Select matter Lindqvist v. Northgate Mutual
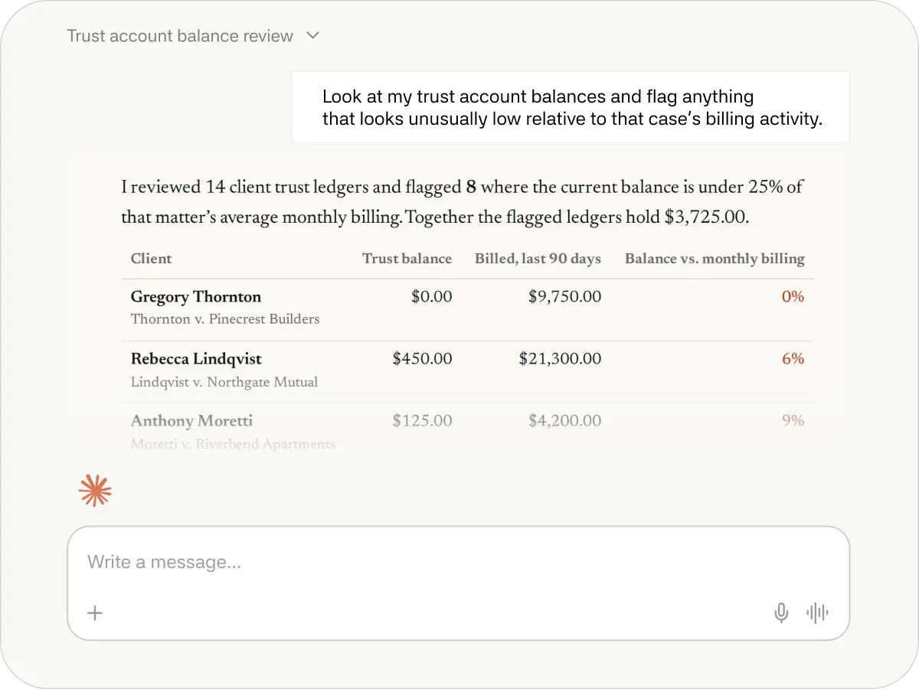This screenshot has height=689, width=919. click(224, 382)
